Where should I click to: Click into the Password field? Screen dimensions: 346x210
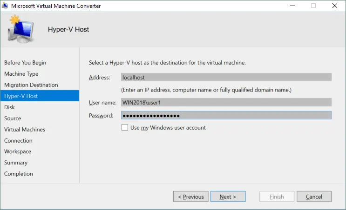click(226, 115)
